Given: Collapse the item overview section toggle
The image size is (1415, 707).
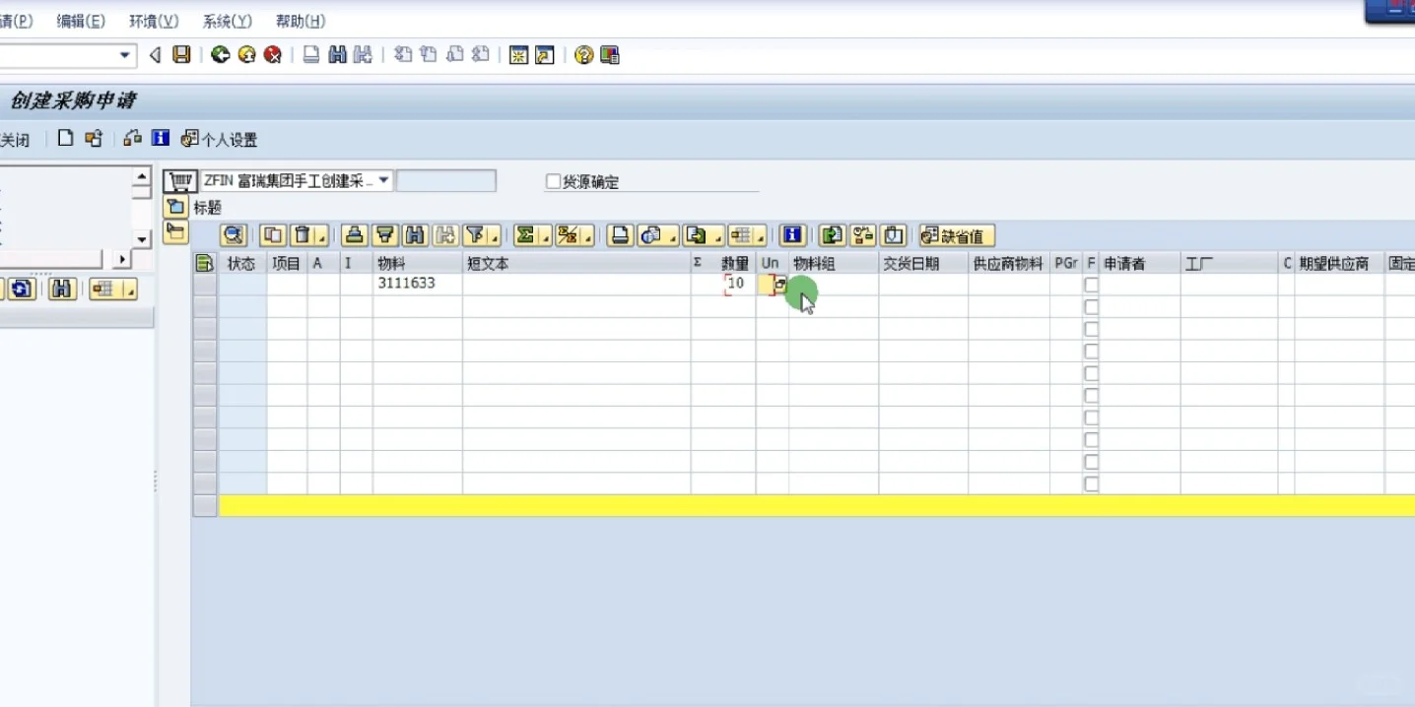Looking at the screenshot, I should (175, 232).
